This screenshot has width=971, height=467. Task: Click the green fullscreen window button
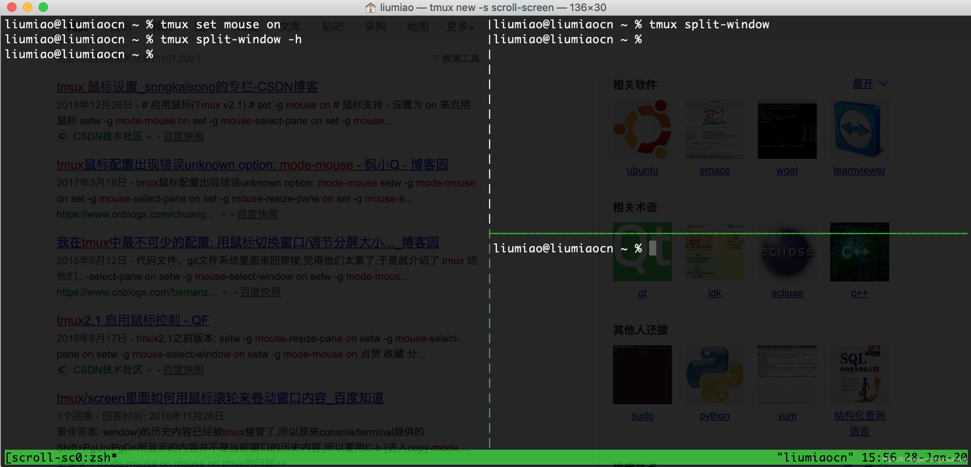click(43, 7)
